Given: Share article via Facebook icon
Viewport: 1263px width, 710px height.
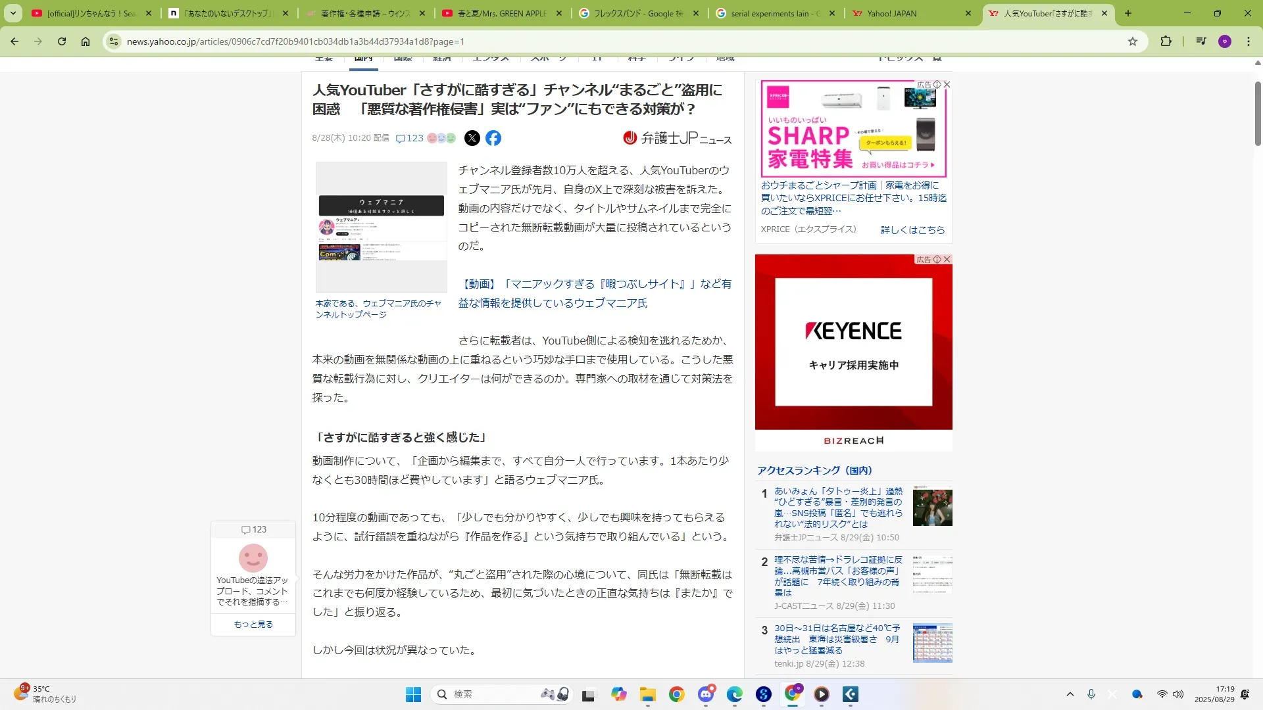Looking at the screenshot, I should (x=493, y=138).
